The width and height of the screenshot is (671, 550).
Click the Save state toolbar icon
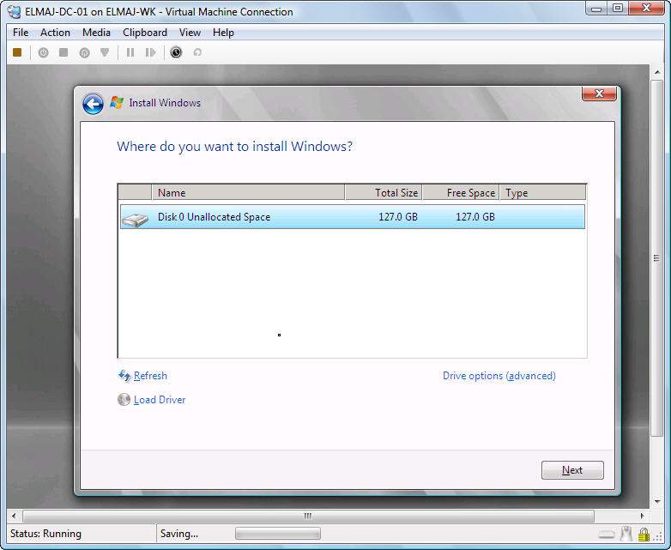[x=105, y=52]
